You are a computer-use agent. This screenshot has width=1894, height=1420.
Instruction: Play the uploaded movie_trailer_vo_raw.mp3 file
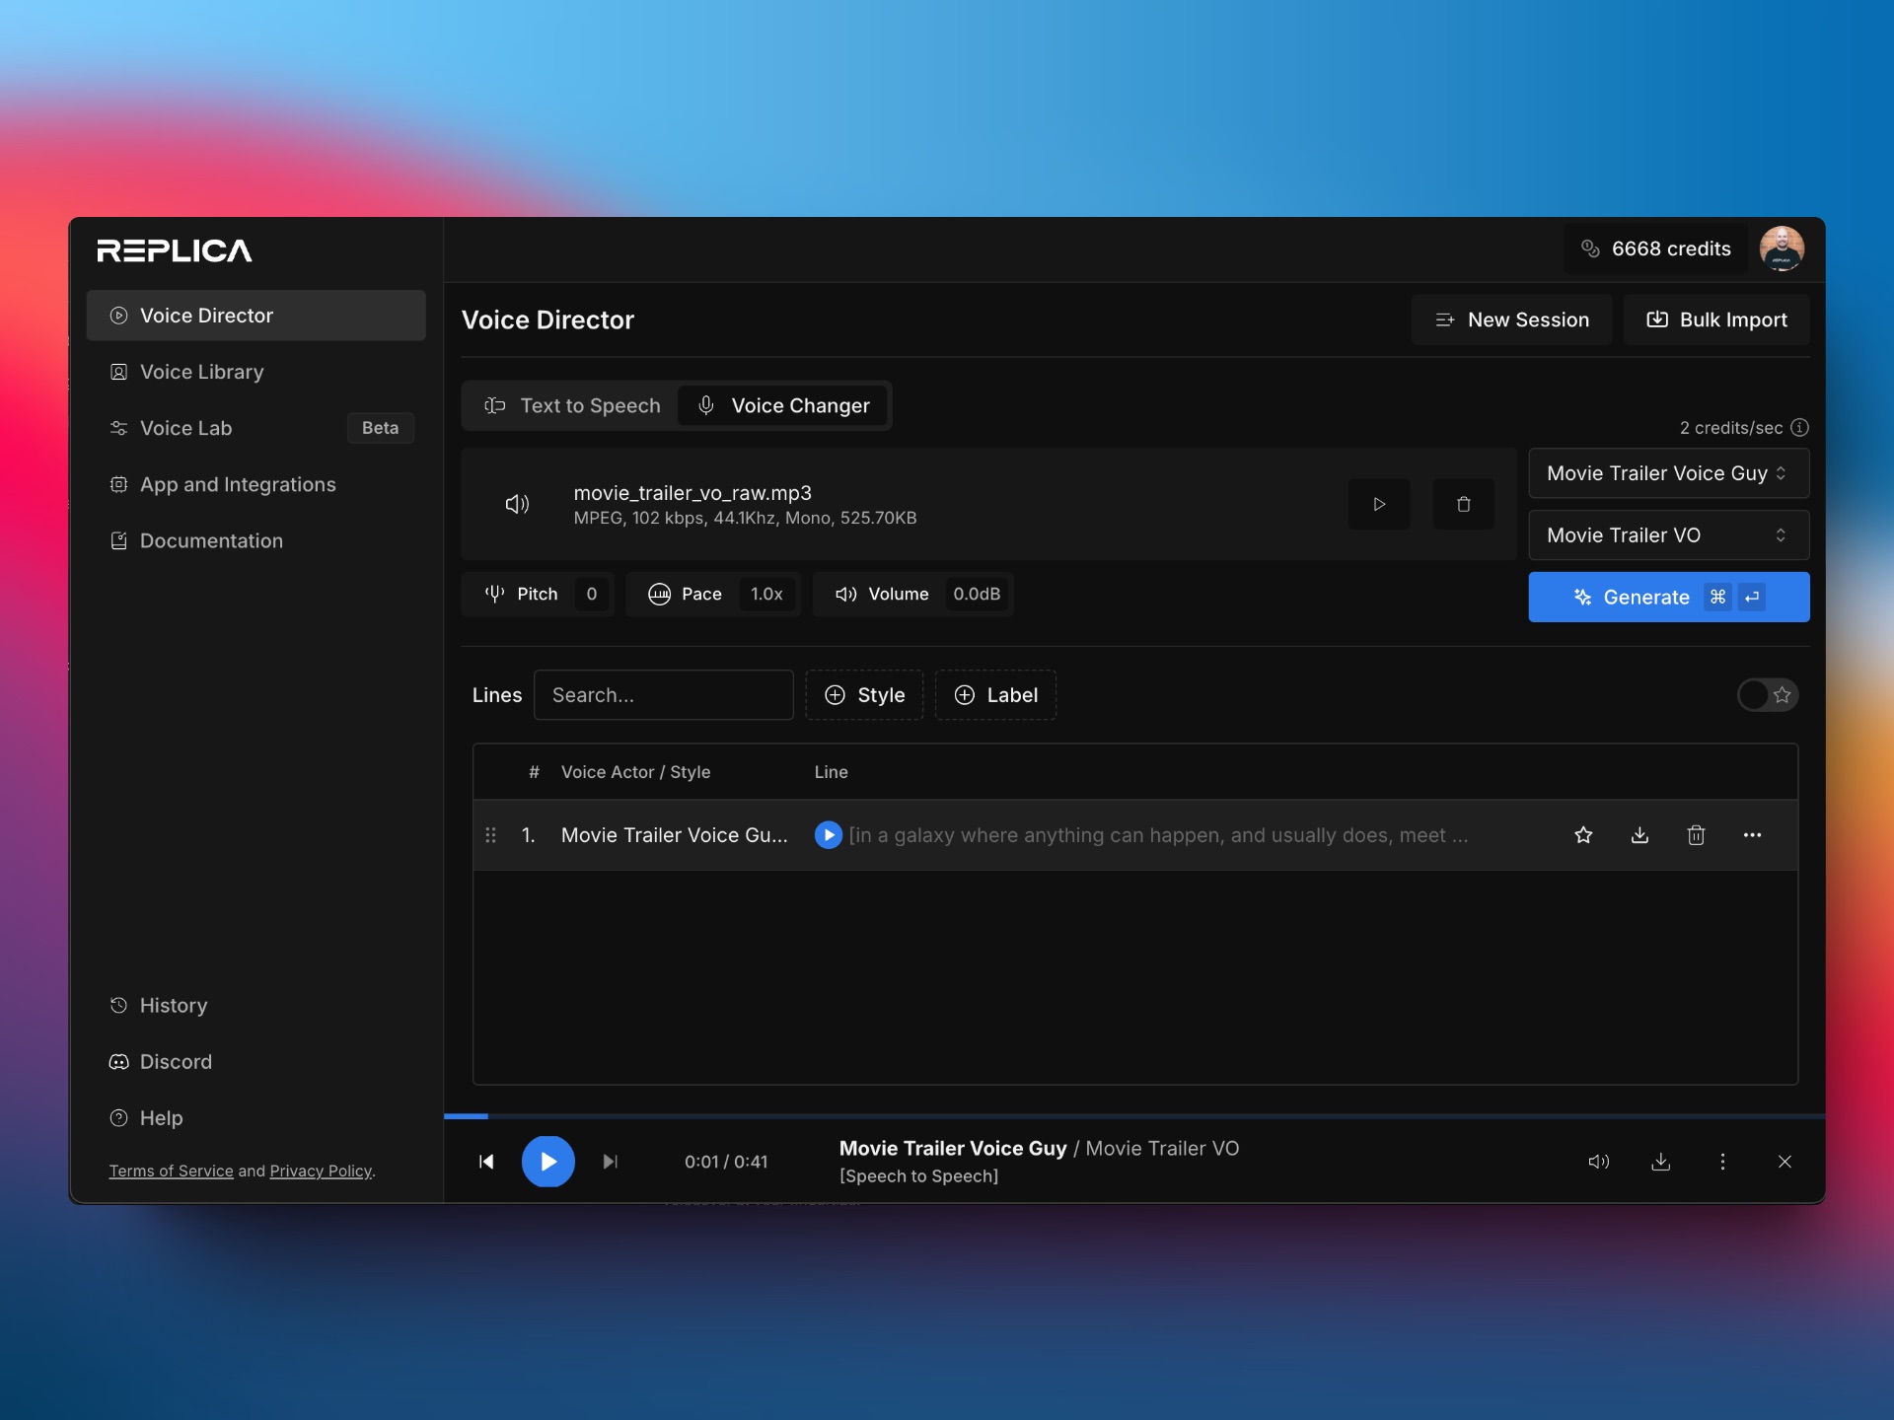[x=1379, y=504]
